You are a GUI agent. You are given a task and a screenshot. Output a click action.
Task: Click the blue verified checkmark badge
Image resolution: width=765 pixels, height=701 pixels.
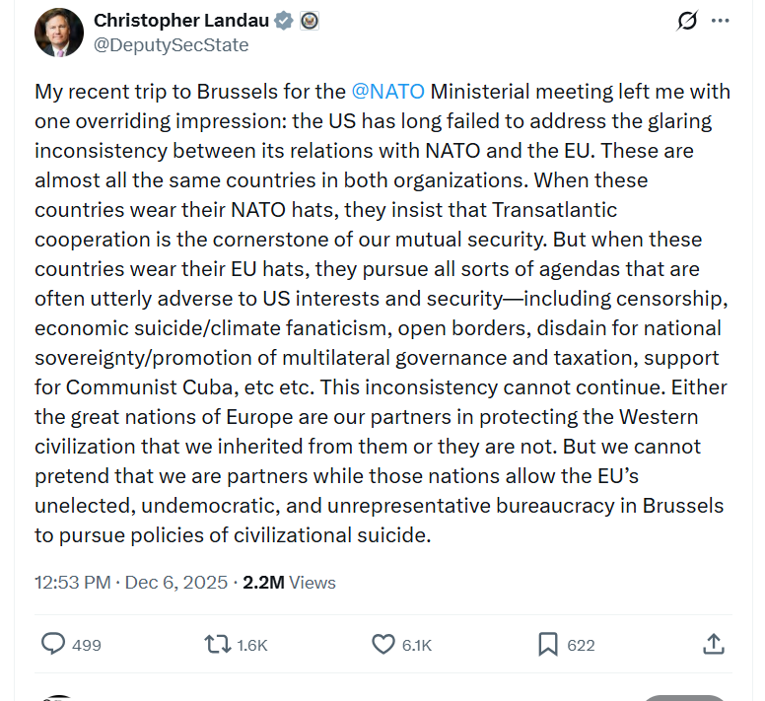pos(284,21)
